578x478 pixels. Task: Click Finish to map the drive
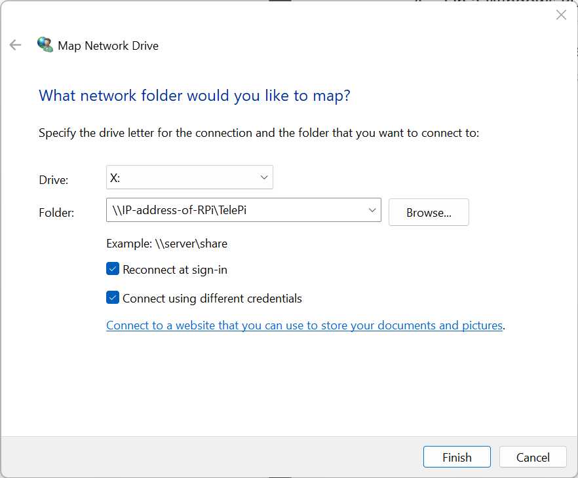pos(457,457)
